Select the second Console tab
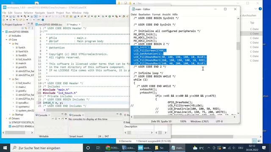 pyautogui.click(x=76, y=115)
